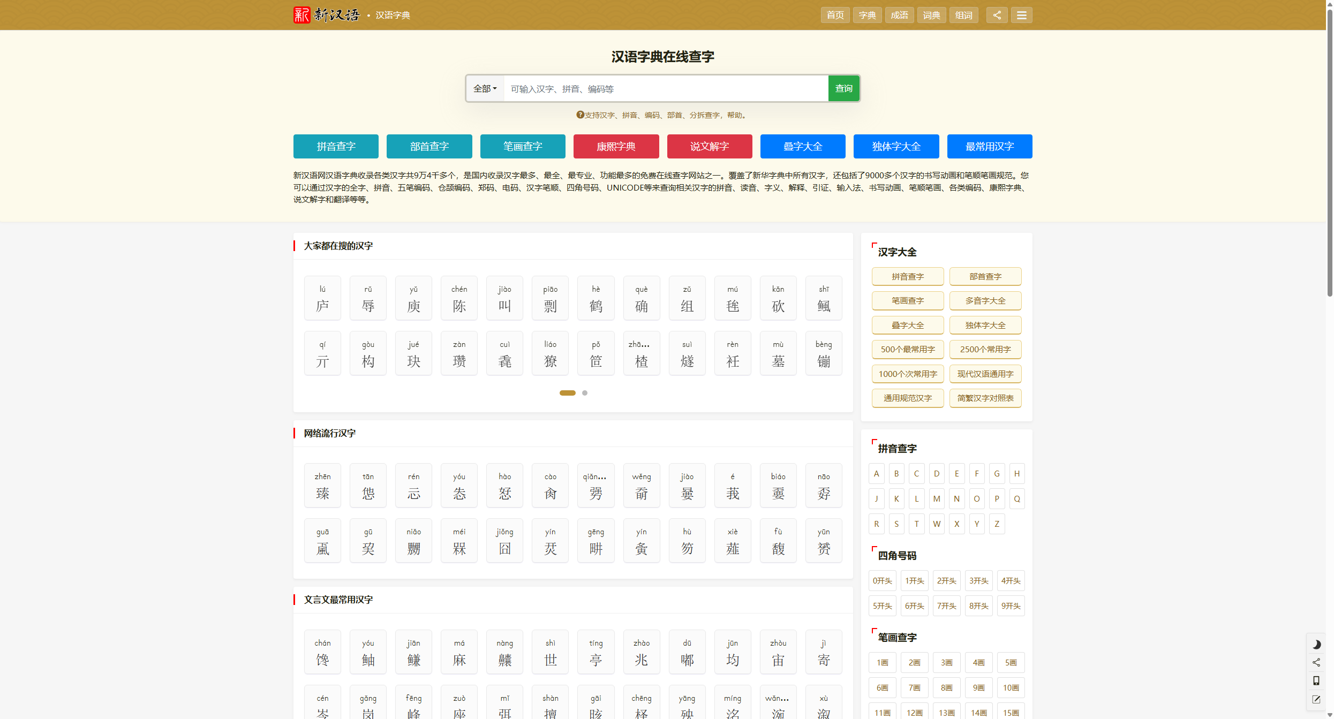Click the edit feedback icon at right edge

1316,699
